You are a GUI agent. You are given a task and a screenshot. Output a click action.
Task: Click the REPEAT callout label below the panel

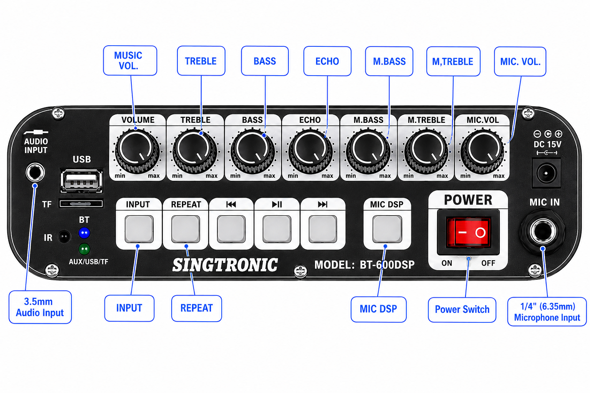[197, 308]
